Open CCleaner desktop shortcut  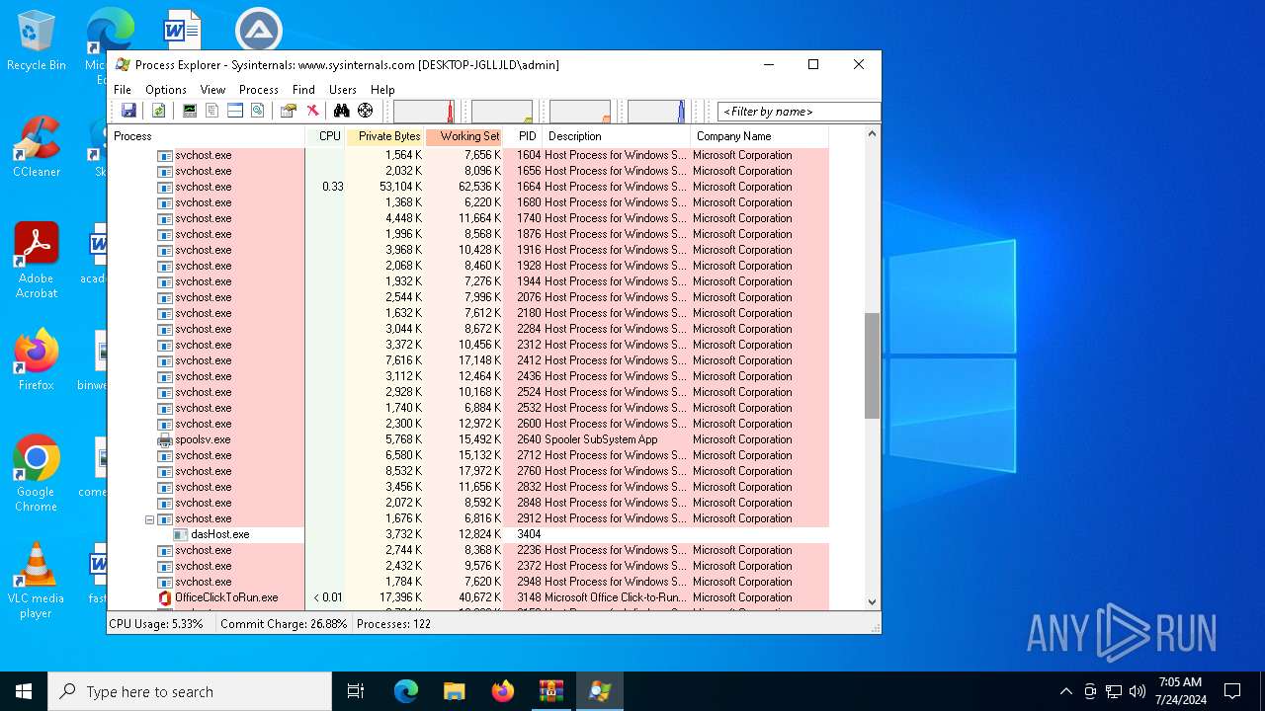pyautogui.click(x=37, y=148)
